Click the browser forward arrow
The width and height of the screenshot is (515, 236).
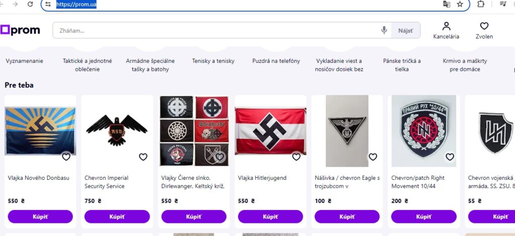click(x=16, y=4)
